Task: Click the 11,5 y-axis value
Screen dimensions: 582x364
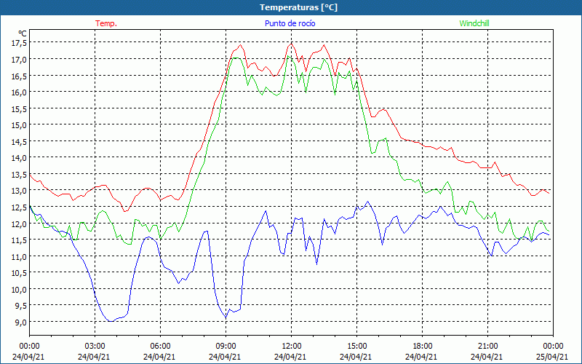Action: pyautogui.click(x=19, y=240)
